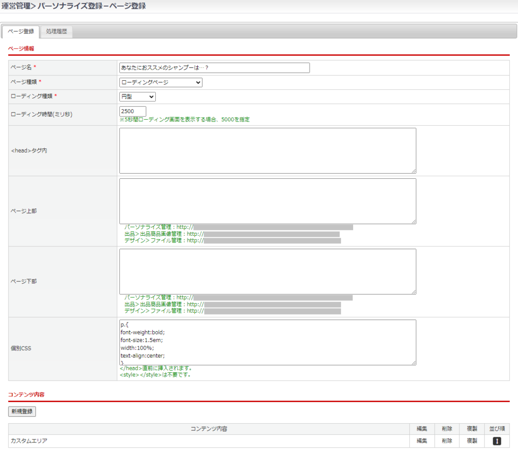Click 削除 link in the カスタムエリア row
This screenshot has width=518, height=453.
pyautogui.click(x=447, y=441)
